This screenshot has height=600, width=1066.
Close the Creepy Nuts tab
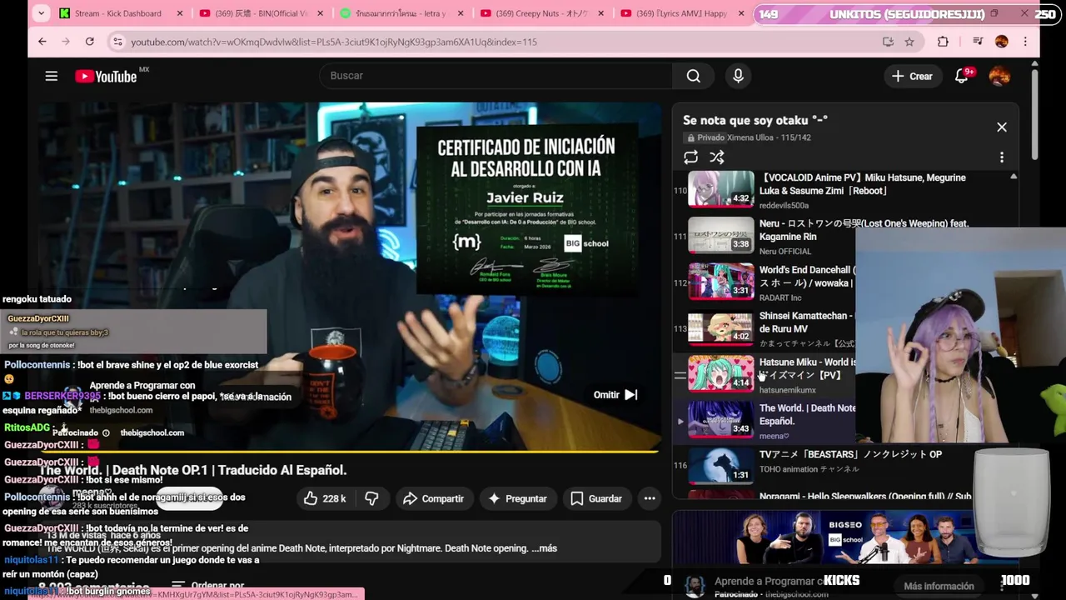(600, 13)
